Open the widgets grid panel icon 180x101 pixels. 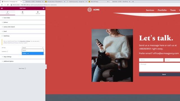[x=44, y=8]
